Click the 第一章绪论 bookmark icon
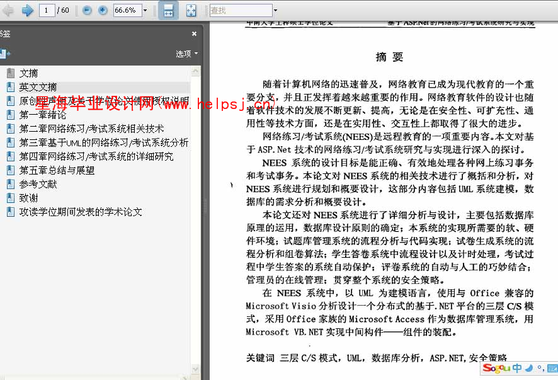558x380 pixels. click(11, 115)
